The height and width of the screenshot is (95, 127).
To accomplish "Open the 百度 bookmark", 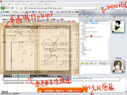I will tap(28, 12).
